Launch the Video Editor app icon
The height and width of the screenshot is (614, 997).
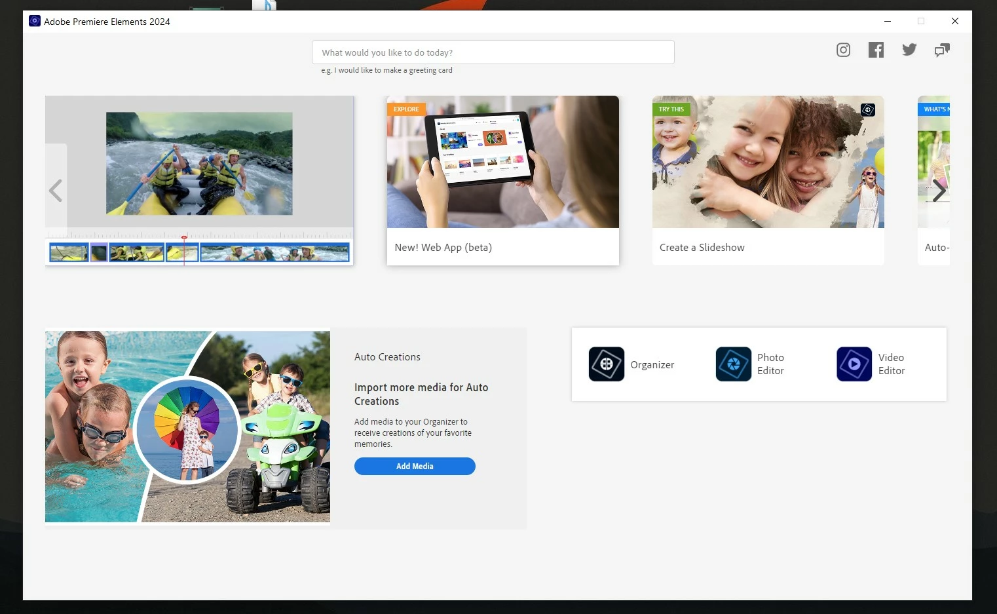854,364
